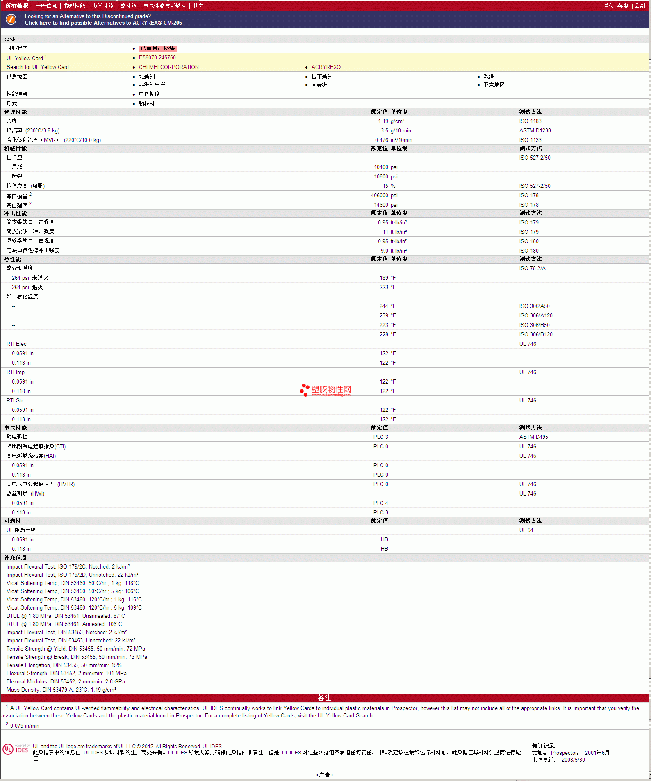
Task: Click the RTI Imp row label
Action: 15,372
